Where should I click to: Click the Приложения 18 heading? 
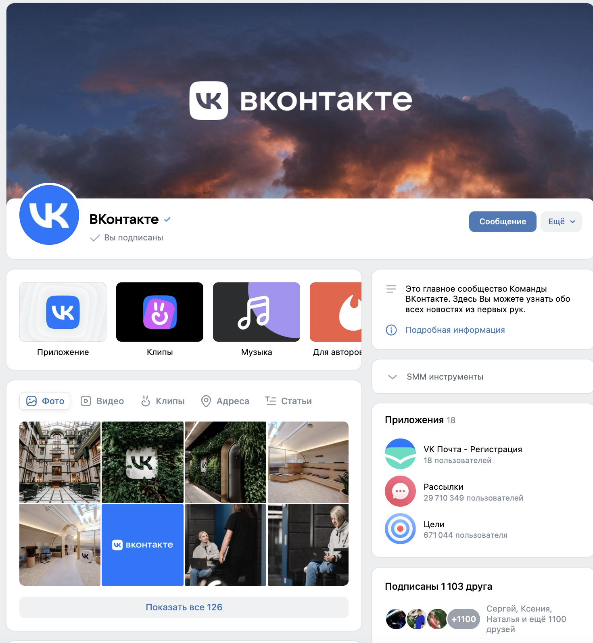(x=420, y=420)
